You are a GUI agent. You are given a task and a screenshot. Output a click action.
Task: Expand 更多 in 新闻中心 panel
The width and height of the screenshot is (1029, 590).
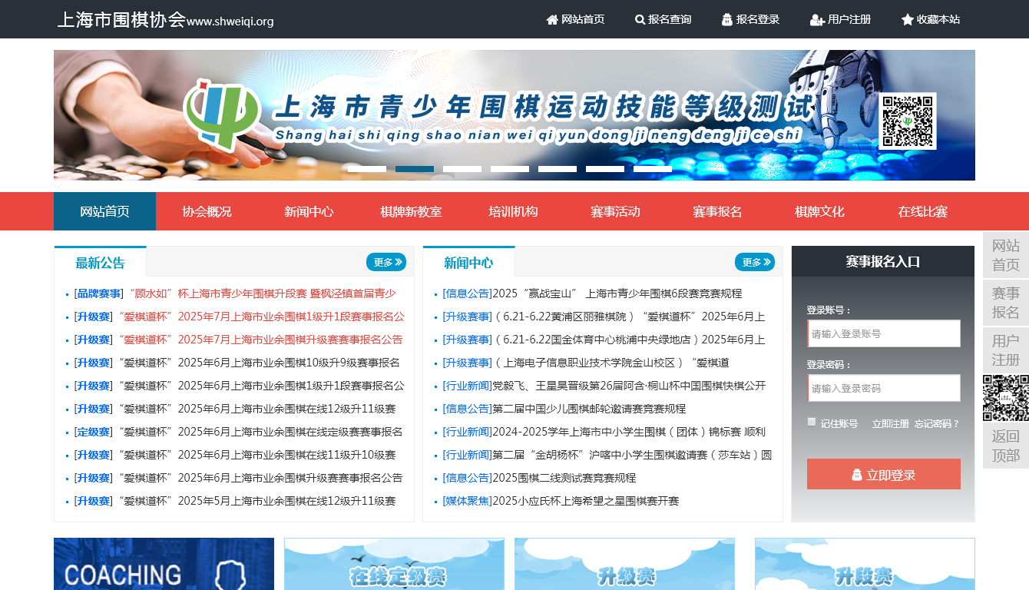click(x=755, y=262)
